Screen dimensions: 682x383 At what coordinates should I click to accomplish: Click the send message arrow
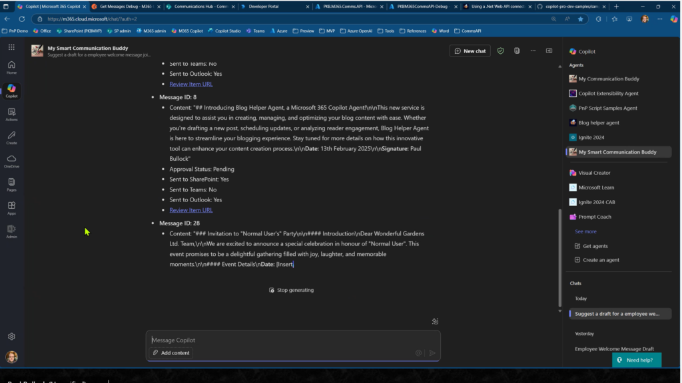[432, 353]
